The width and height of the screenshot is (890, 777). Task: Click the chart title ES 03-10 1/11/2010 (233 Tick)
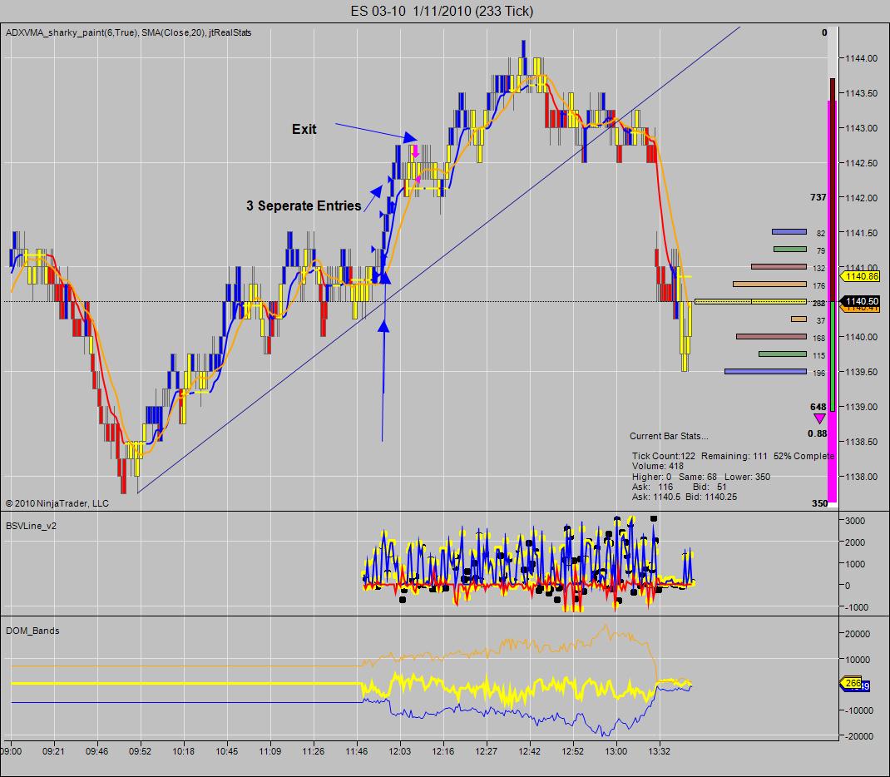click(x=442, y=11)
